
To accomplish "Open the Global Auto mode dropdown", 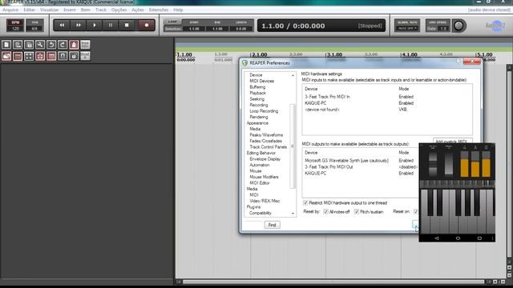I will click(x=407, y=29).
